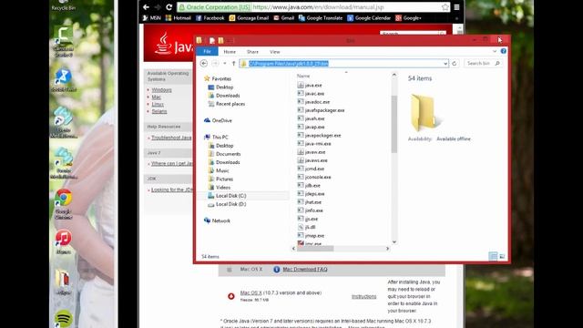Select the java-rmi.exe file
This screenshot has height=328, width=583.
coord(314,144)
